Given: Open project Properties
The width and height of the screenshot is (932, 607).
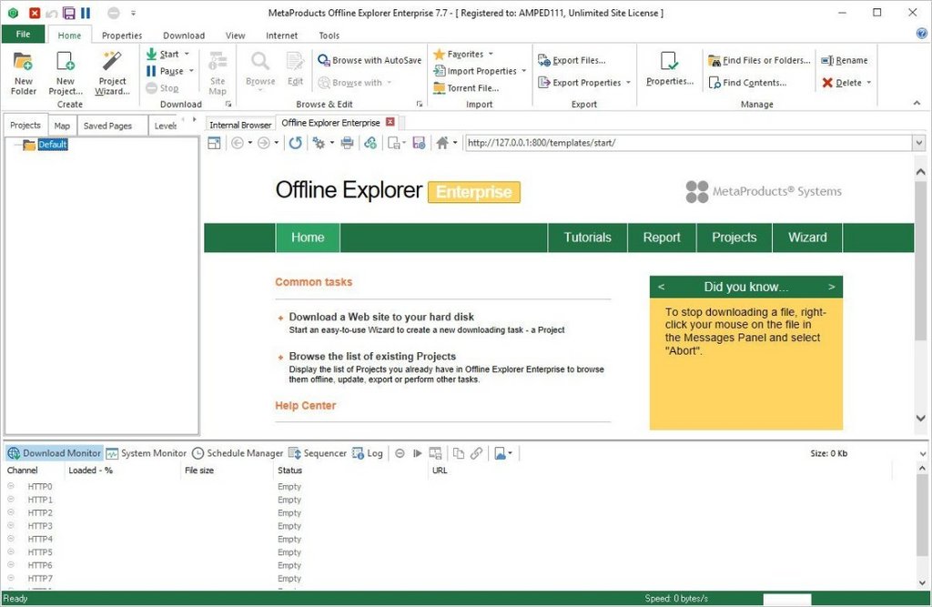Looking at the screenshot, I should [x=669, y=69].
